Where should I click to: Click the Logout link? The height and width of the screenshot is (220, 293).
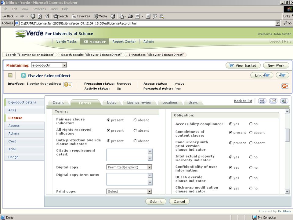click(x=275, y=42)
